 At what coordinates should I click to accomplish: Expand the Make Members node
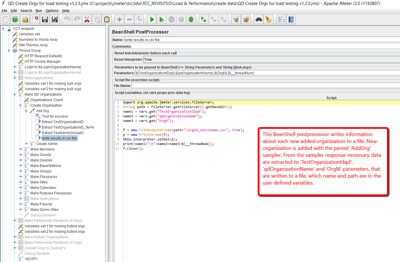21,149
